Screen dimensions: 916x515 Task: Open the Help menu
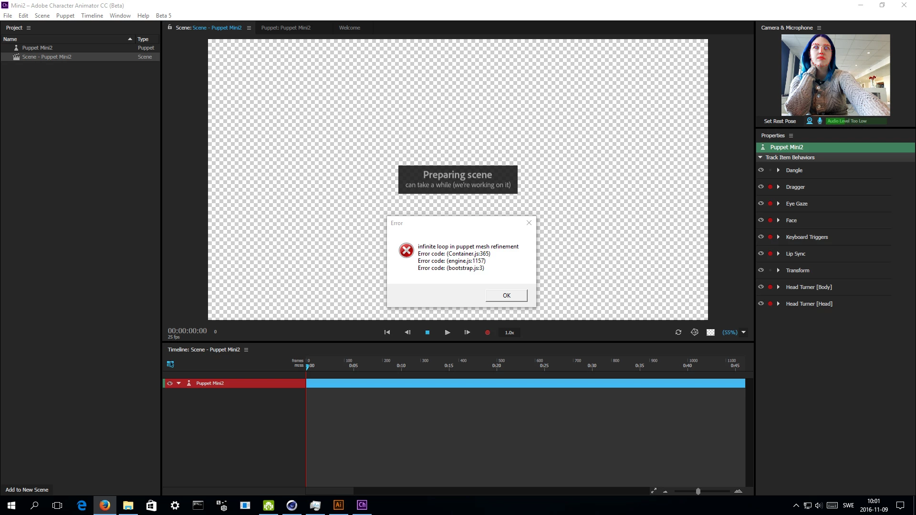(143, 16)
